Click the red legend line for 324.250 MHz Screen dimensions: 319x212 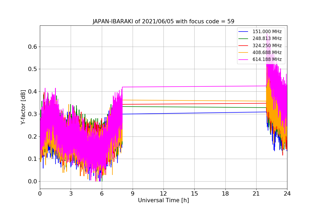(244, 46)
